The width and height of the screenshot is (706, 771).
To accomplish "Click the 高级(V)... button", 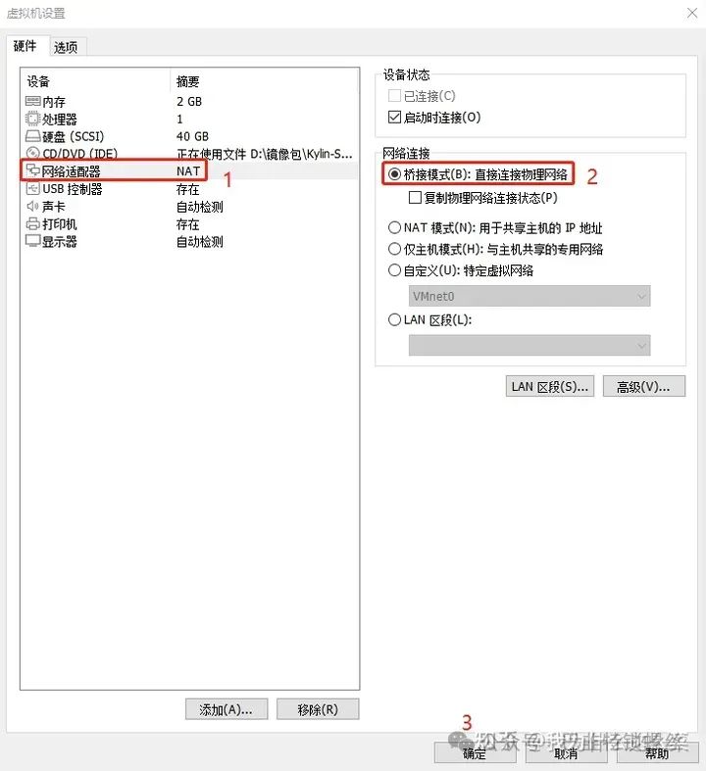I will 643,387.
